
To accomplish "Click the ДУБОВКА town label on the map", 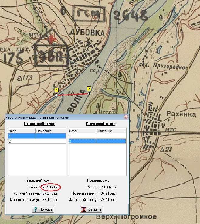I will 87,33.
